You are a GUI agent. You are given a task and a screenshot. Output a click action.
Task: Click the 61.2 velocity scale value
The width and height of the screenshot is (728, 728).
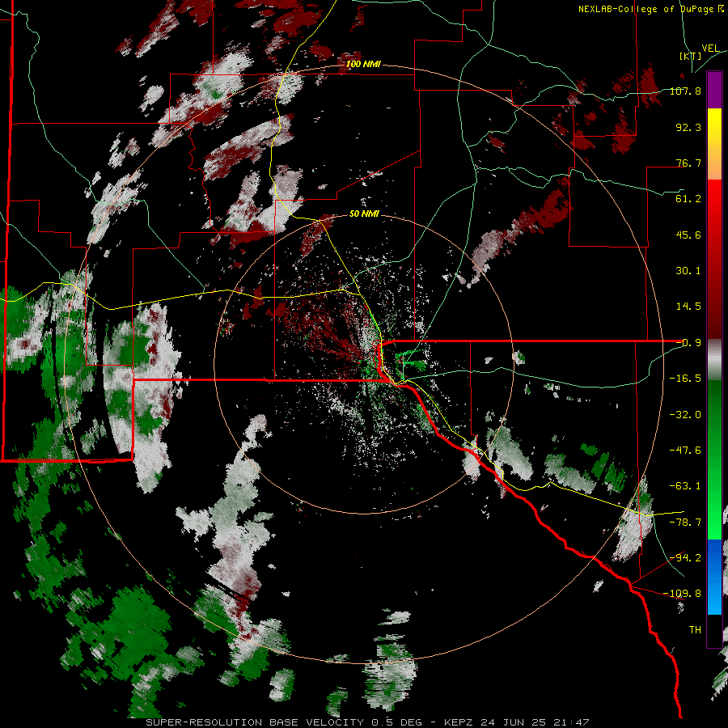pyautogui.click(x=688, y=199)
